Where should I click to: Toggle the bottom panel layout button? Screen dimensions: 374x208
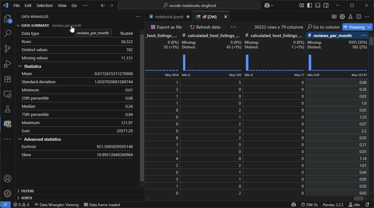(318, 5)
